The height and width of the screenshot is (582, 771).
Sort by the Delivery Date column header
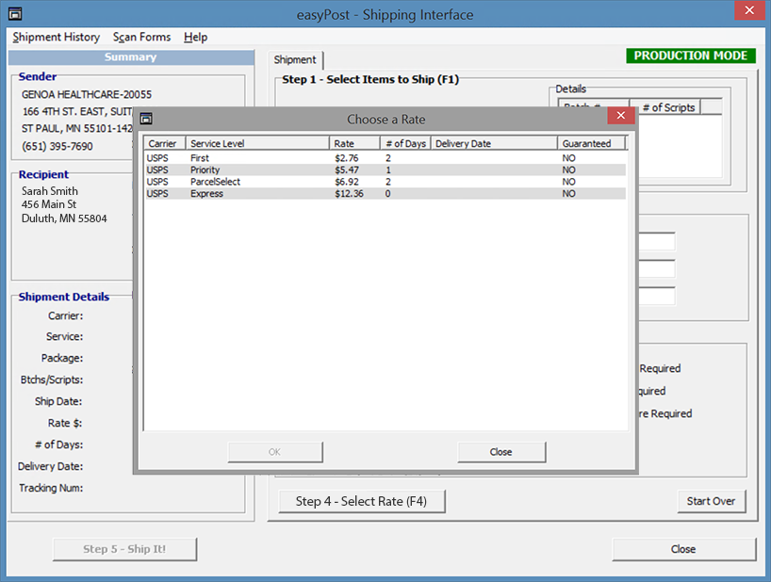point(493,144)
